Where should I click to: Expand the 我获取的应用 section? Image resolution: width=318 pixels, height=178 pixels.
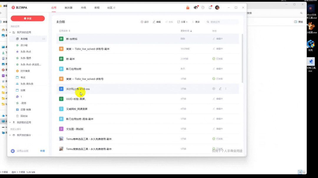pyautogui.click(x=10, y=122)
